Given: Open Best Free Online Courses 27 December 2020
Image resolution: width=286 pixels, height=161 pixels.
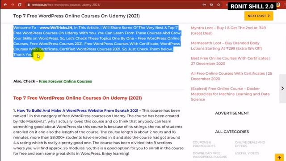Looking at the screenshot, I should (231, 61).
